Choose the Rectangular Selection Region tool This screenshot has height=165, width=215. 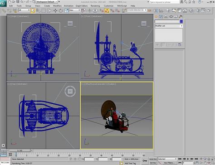click(44, 10)
